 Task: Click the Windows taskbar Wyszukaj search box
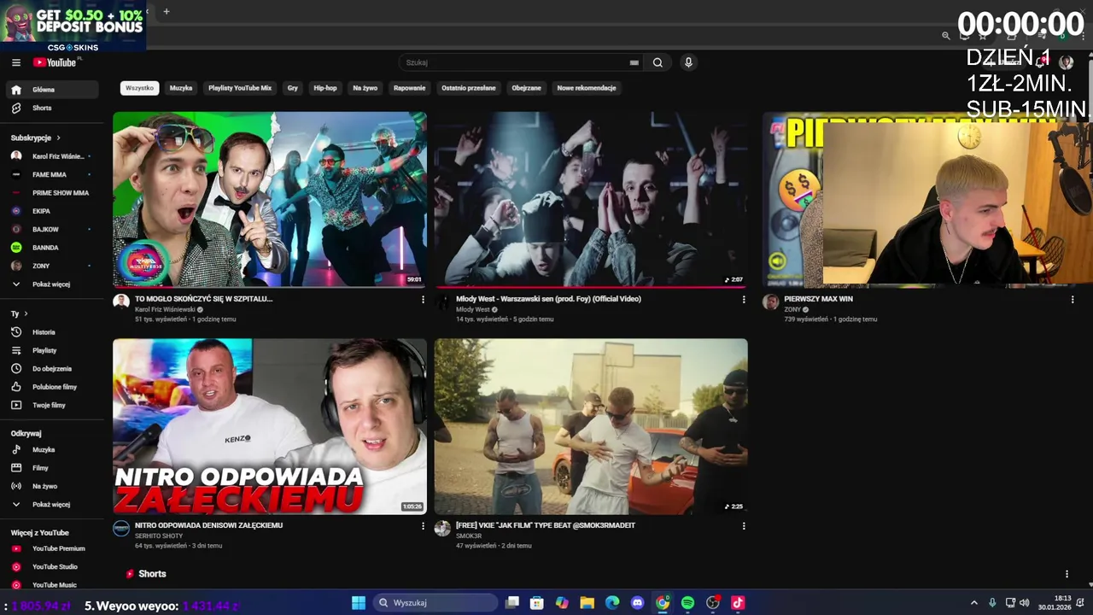(435, 603)
